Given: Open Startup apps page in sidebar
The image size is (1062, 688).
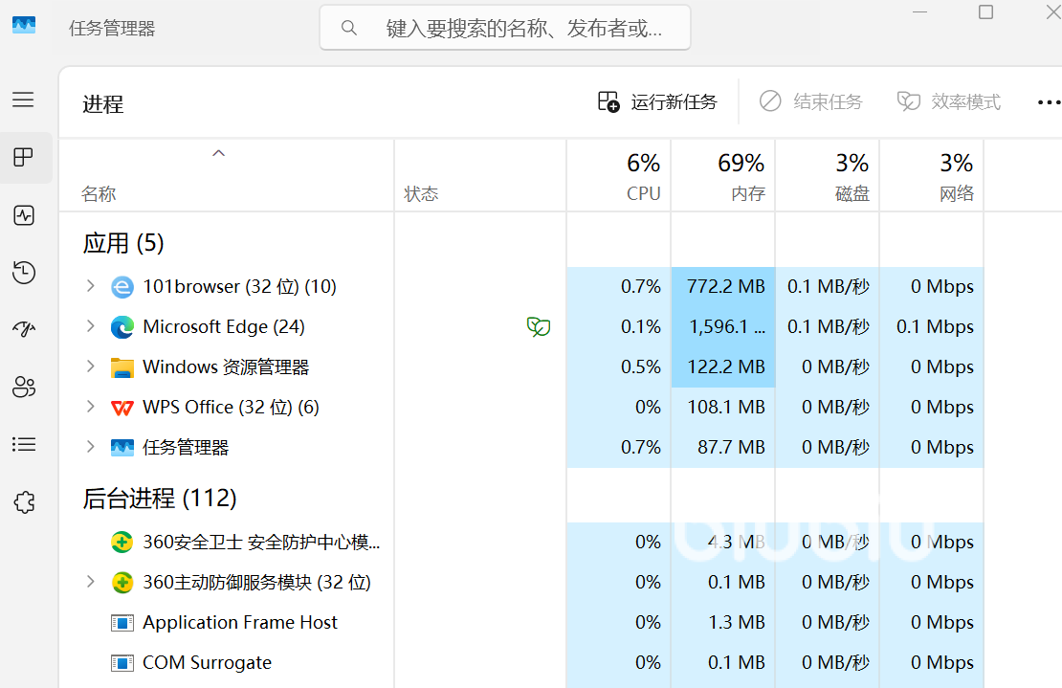Looking at the screenshot, I should point(24,329).
